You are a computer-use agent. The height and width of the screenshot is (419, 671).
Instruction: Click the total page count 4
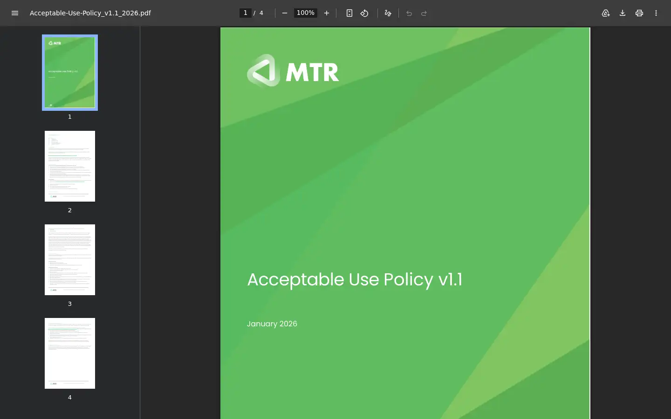(261, 13)
